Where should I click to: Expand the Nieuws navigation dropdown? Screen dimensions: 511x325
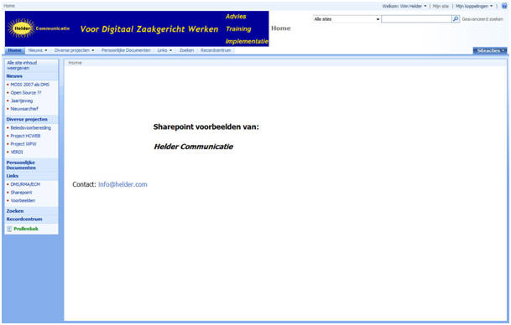(x=38, y=50)
